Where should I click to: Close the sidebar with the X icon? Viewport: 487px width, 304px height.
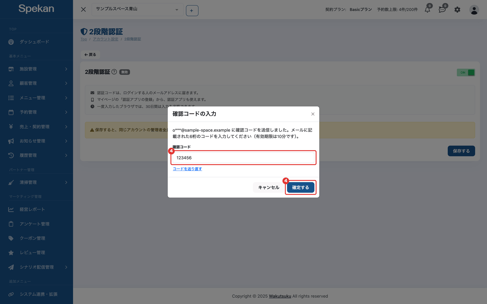coord(83,9)
